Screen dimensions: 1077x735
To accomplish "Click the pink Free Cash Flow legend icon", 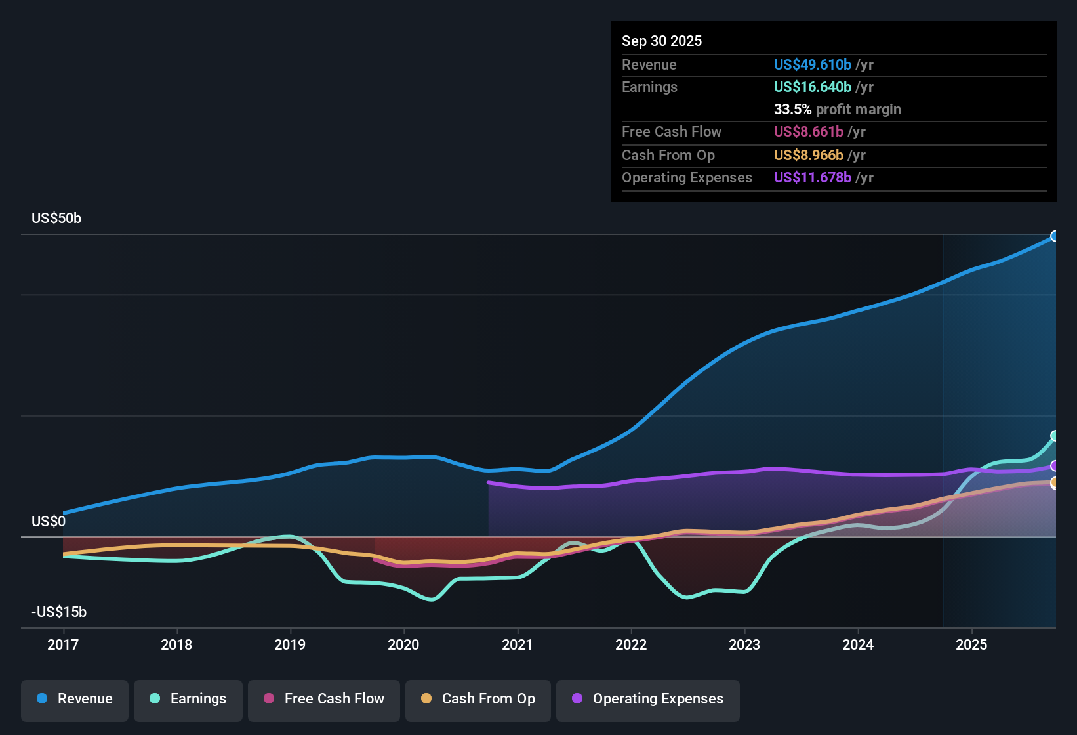I will [268, 699].
